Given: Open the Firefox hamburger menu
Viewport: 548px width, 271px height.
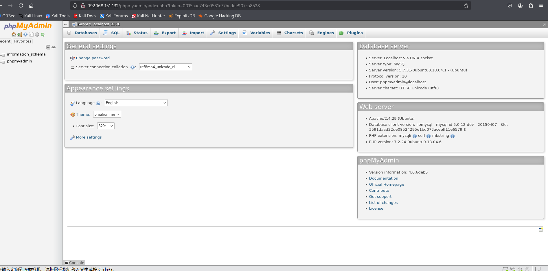Looking at the screenshot, I should pyautogui.click(x=541, y=5).
